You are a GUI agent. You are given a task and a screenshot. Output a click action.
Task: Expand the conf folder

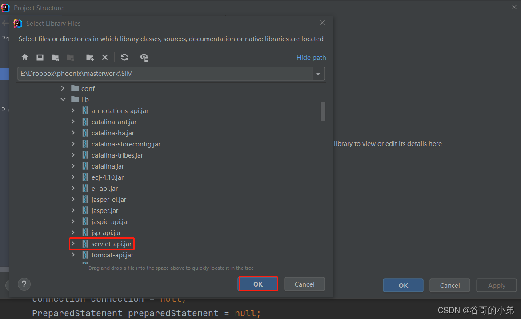pos(63,89)
